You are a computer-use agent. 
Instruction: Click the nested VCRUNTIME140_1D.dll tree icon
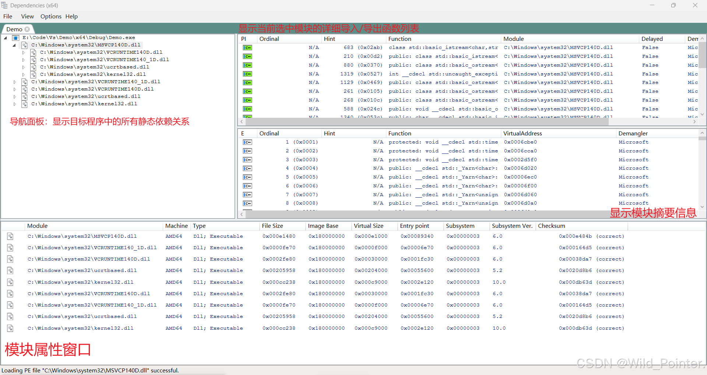click(33, 60)
